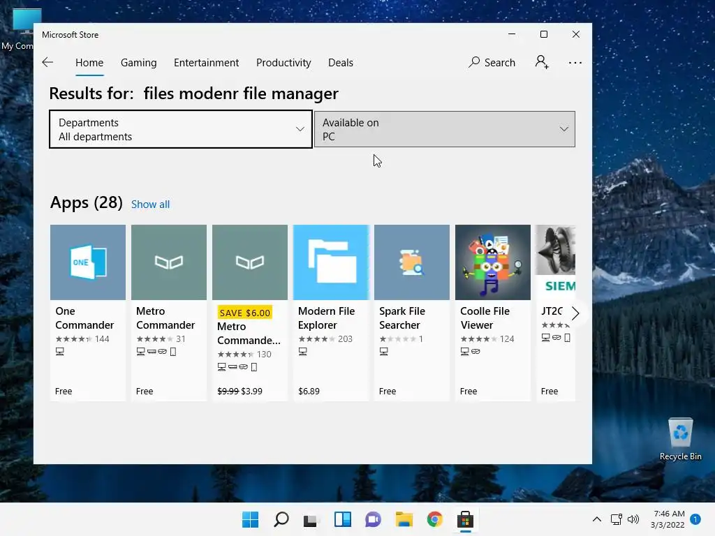Open Modern File Explorer folder icon tile

tap(330, 262)
